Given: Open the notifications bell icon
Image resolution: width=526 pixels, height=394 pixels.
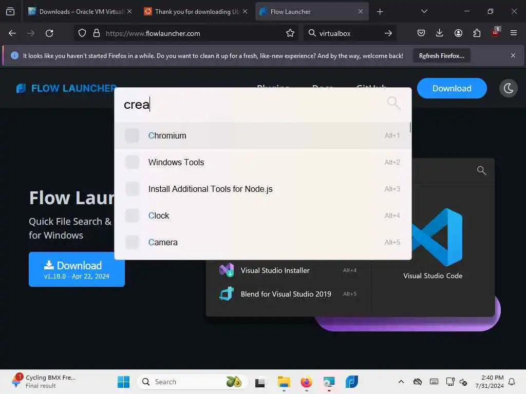Looking at the screenshot, I should point(512,382).
